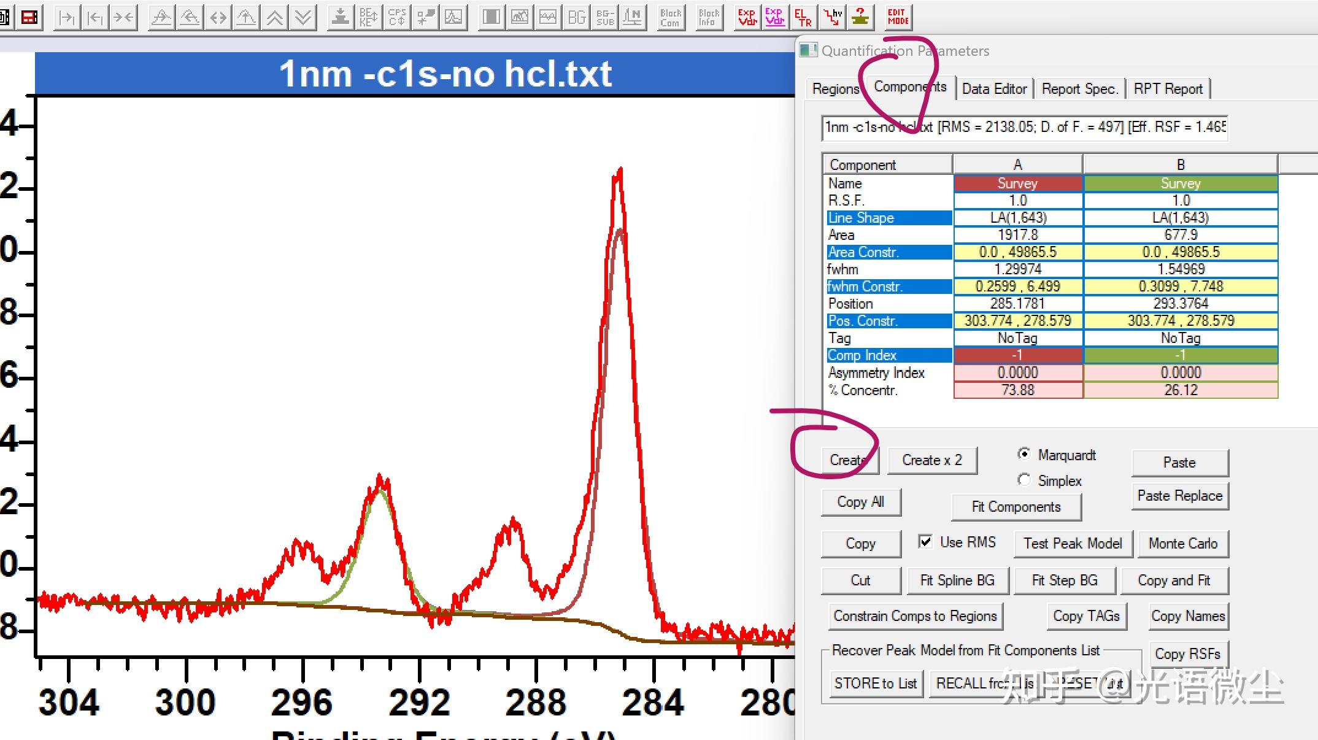Click the CPS counts toggle icon

coord(397,17)
